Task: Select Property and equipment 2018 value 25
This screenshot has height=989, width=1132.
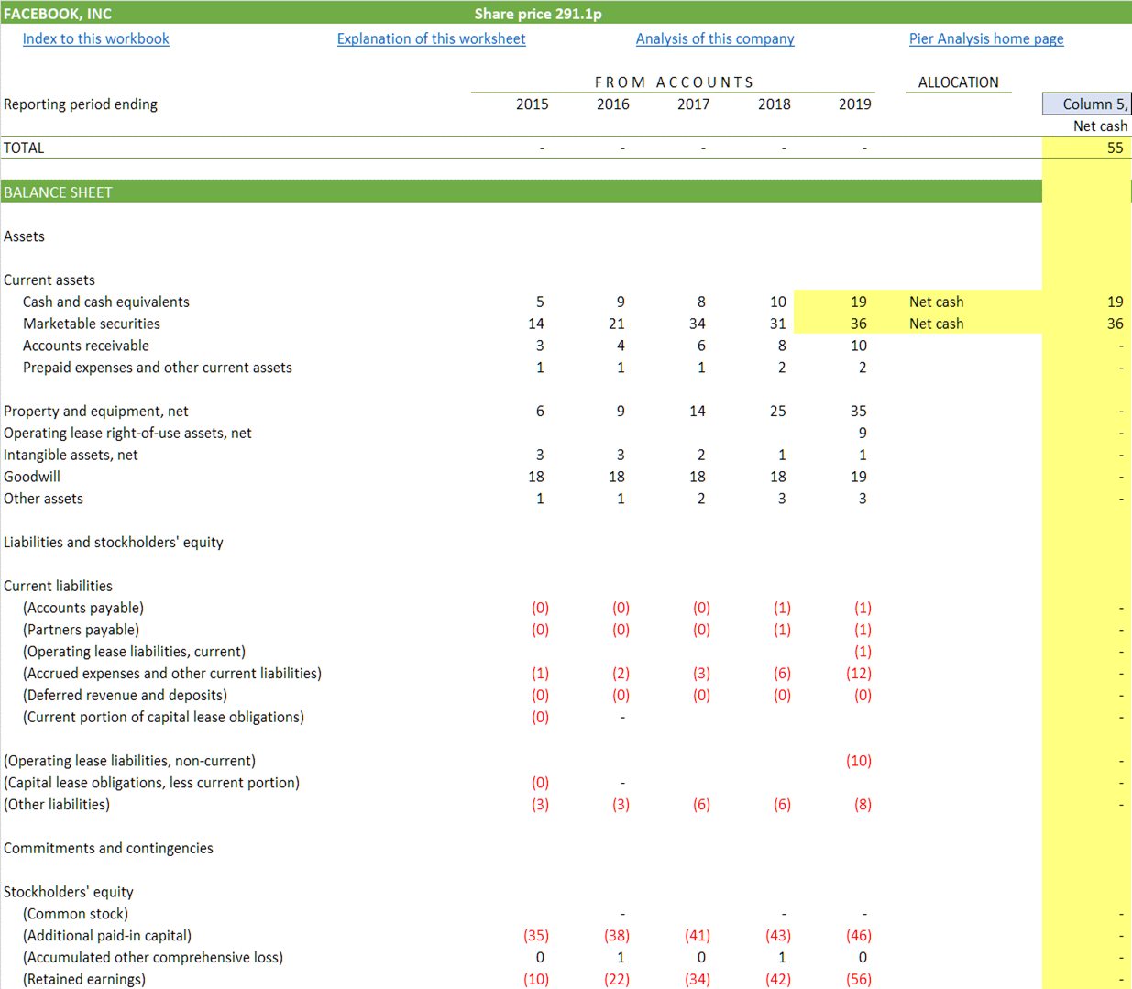Action: (x=777, y=411)
